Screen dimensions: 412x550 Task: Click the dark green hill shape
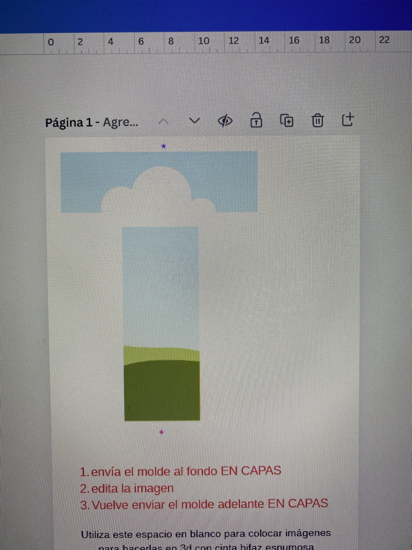click(x=162, y=392)
